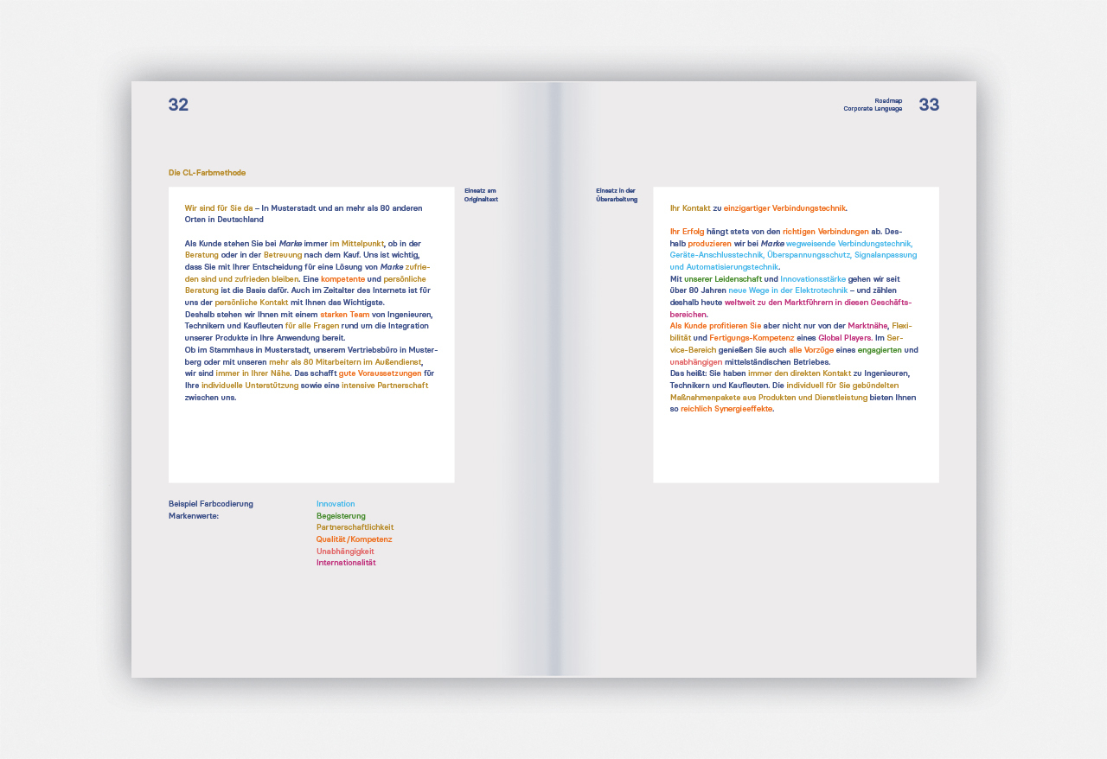Select the Einsatz am Originaltext label
The height and width of the screenshot is (759, 1107).
[481, 195]
